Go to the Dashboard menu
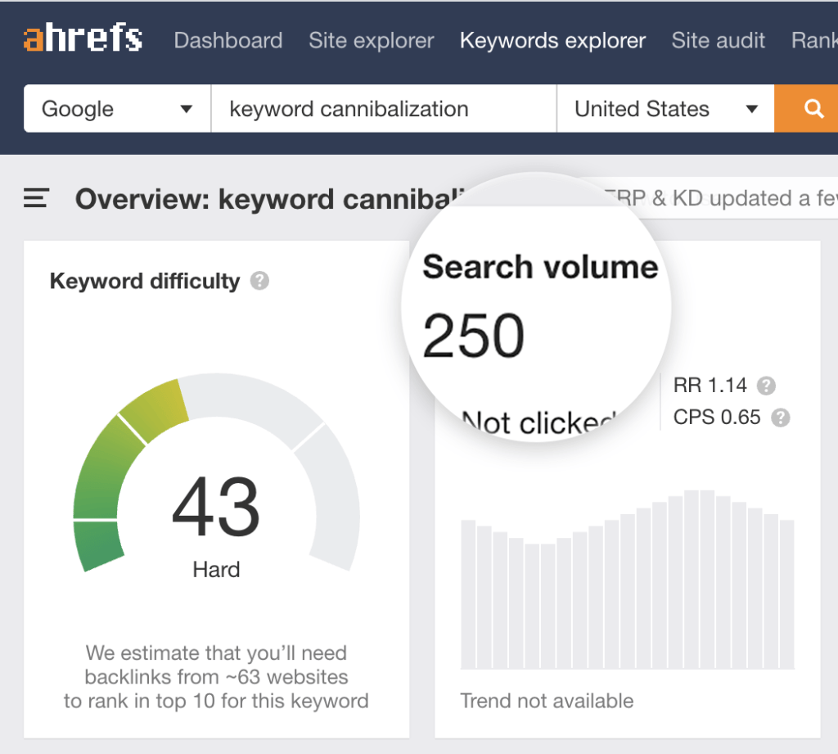 pos(228,40)
